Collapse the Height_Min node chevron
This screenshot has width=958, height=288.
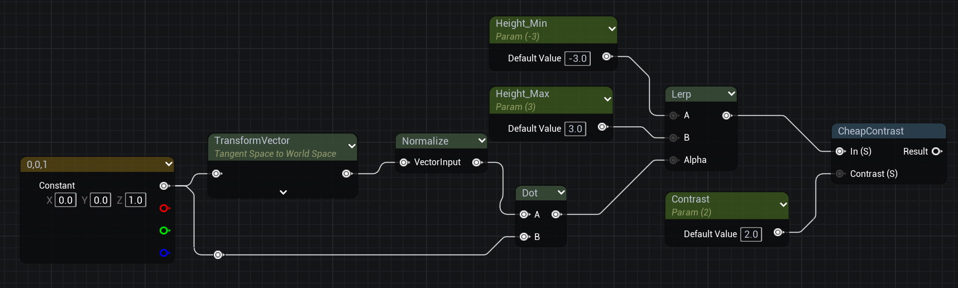tap(612, 29)
